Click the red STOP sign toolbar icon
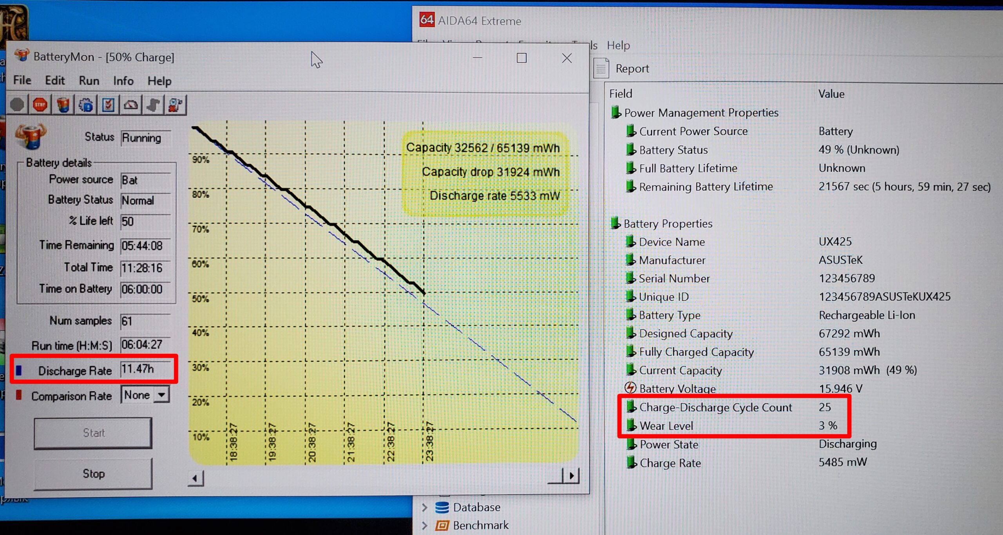 click(x=40, y=105)
